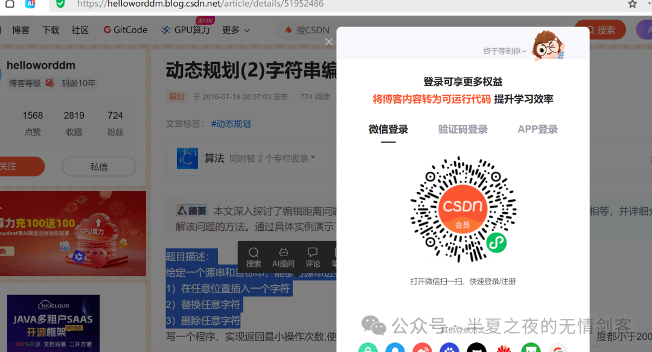Close the CSDN login popup
Viewport: 652px width, 352px height.
(328, 42)
